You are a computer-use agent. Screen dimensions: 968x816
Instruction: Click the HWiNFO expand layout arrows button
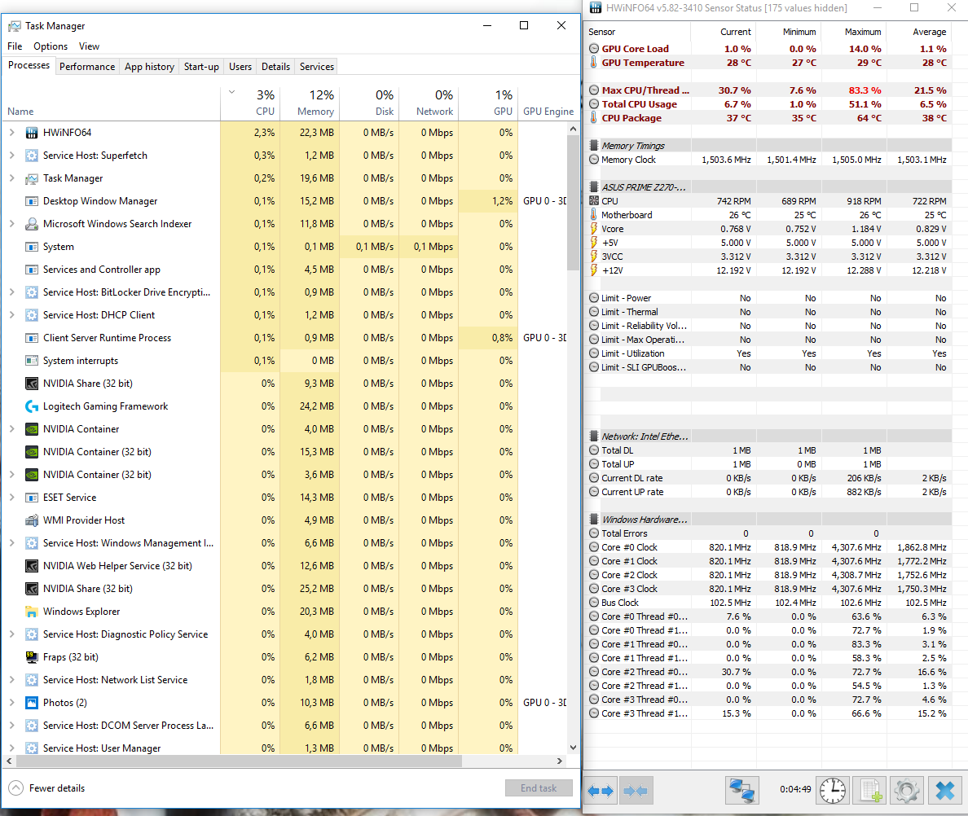tap(601, 791)
